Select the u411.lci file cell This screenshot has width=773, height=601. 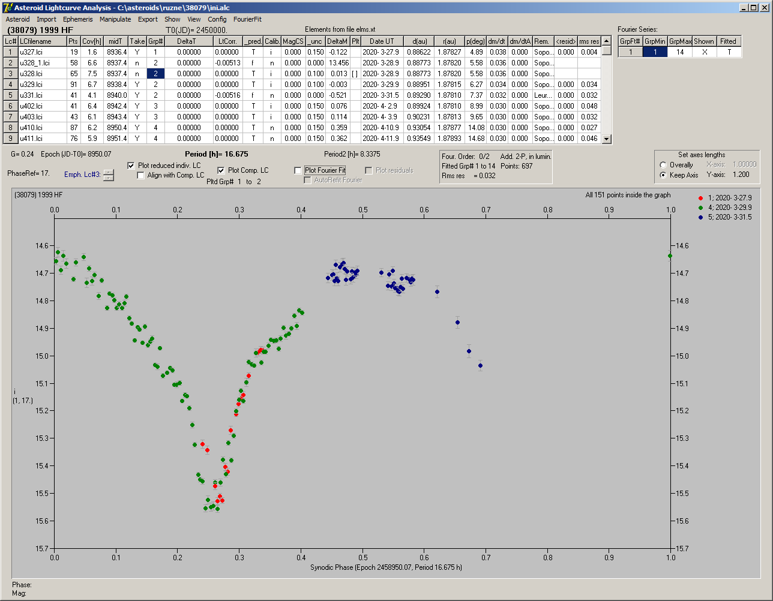pos(41,139)
